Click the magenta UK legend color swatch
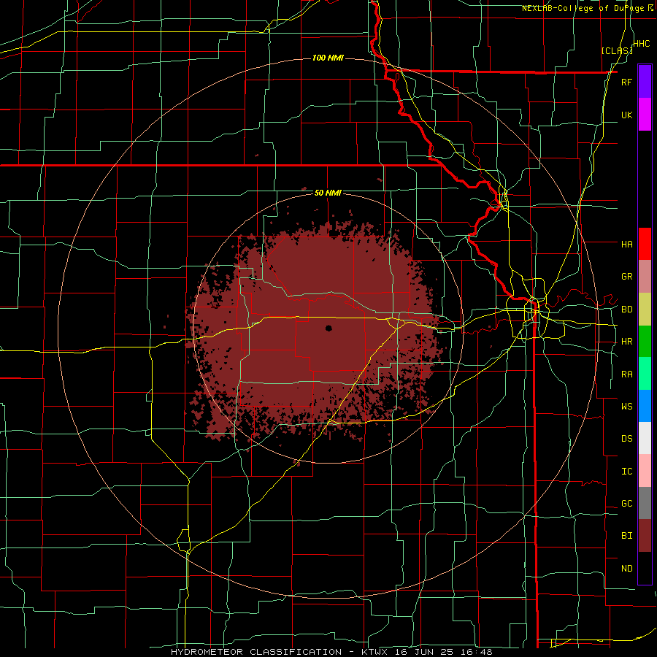 click(645, 115)
